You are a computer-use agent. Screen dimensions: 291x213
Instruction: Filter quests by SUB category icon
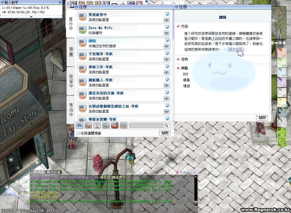(97, 125)
